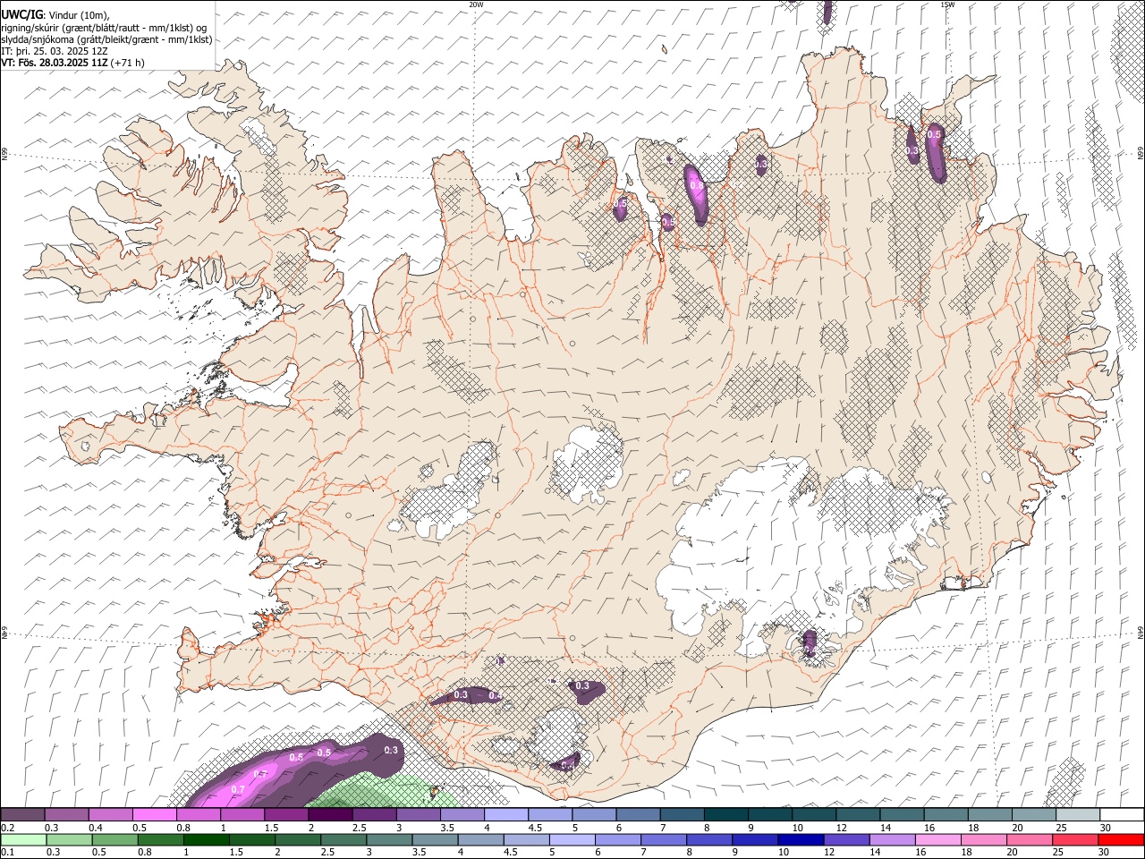Click the upper legend swatch between 0.2 and 0.3

[x=22, y=814]
